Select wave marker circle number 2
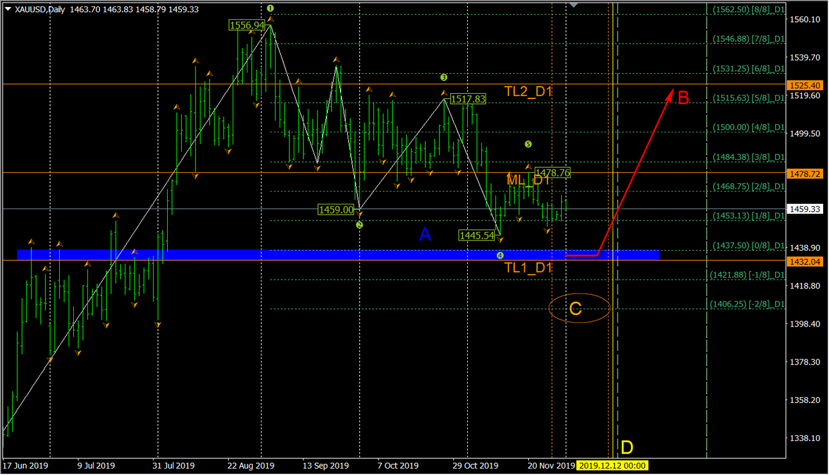The height and width of the screenshot is (475, 829). tap(359, 224)
